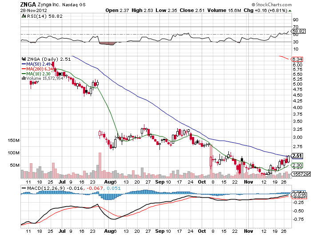Click the 3.50 price axis label
The width and height of the screenshot is (311, 235).
pyautogui.click(x=298, y=121)
